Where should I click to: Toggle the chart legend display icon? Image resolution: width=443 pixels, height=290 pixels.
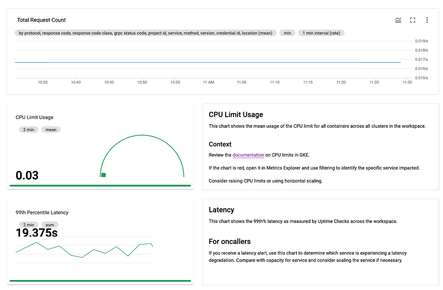(x=398, y=20)
